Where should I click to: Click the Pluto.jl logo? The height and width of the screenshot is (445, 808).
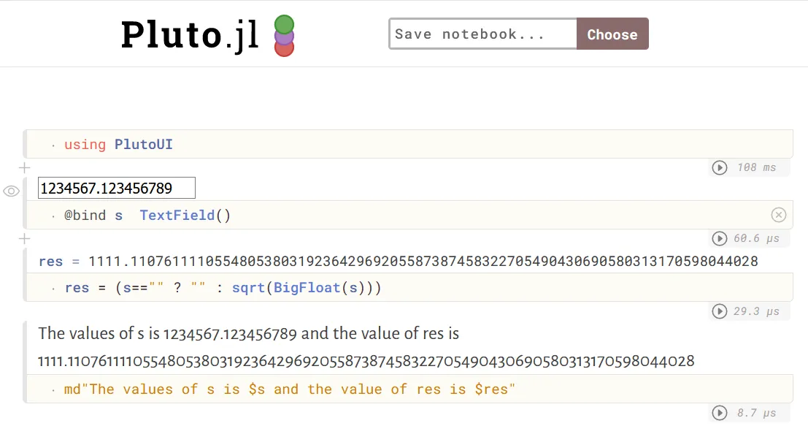click(207, 34)
